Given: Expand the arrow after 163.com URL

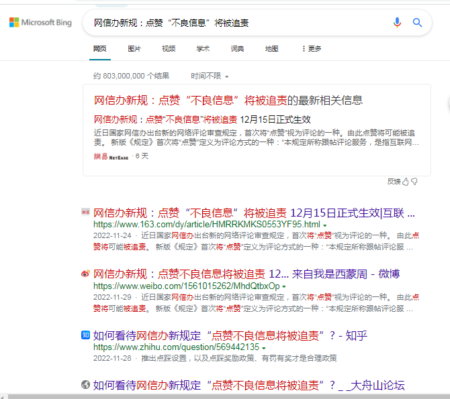Looking at the screenshot, I should tap(325, 225).
